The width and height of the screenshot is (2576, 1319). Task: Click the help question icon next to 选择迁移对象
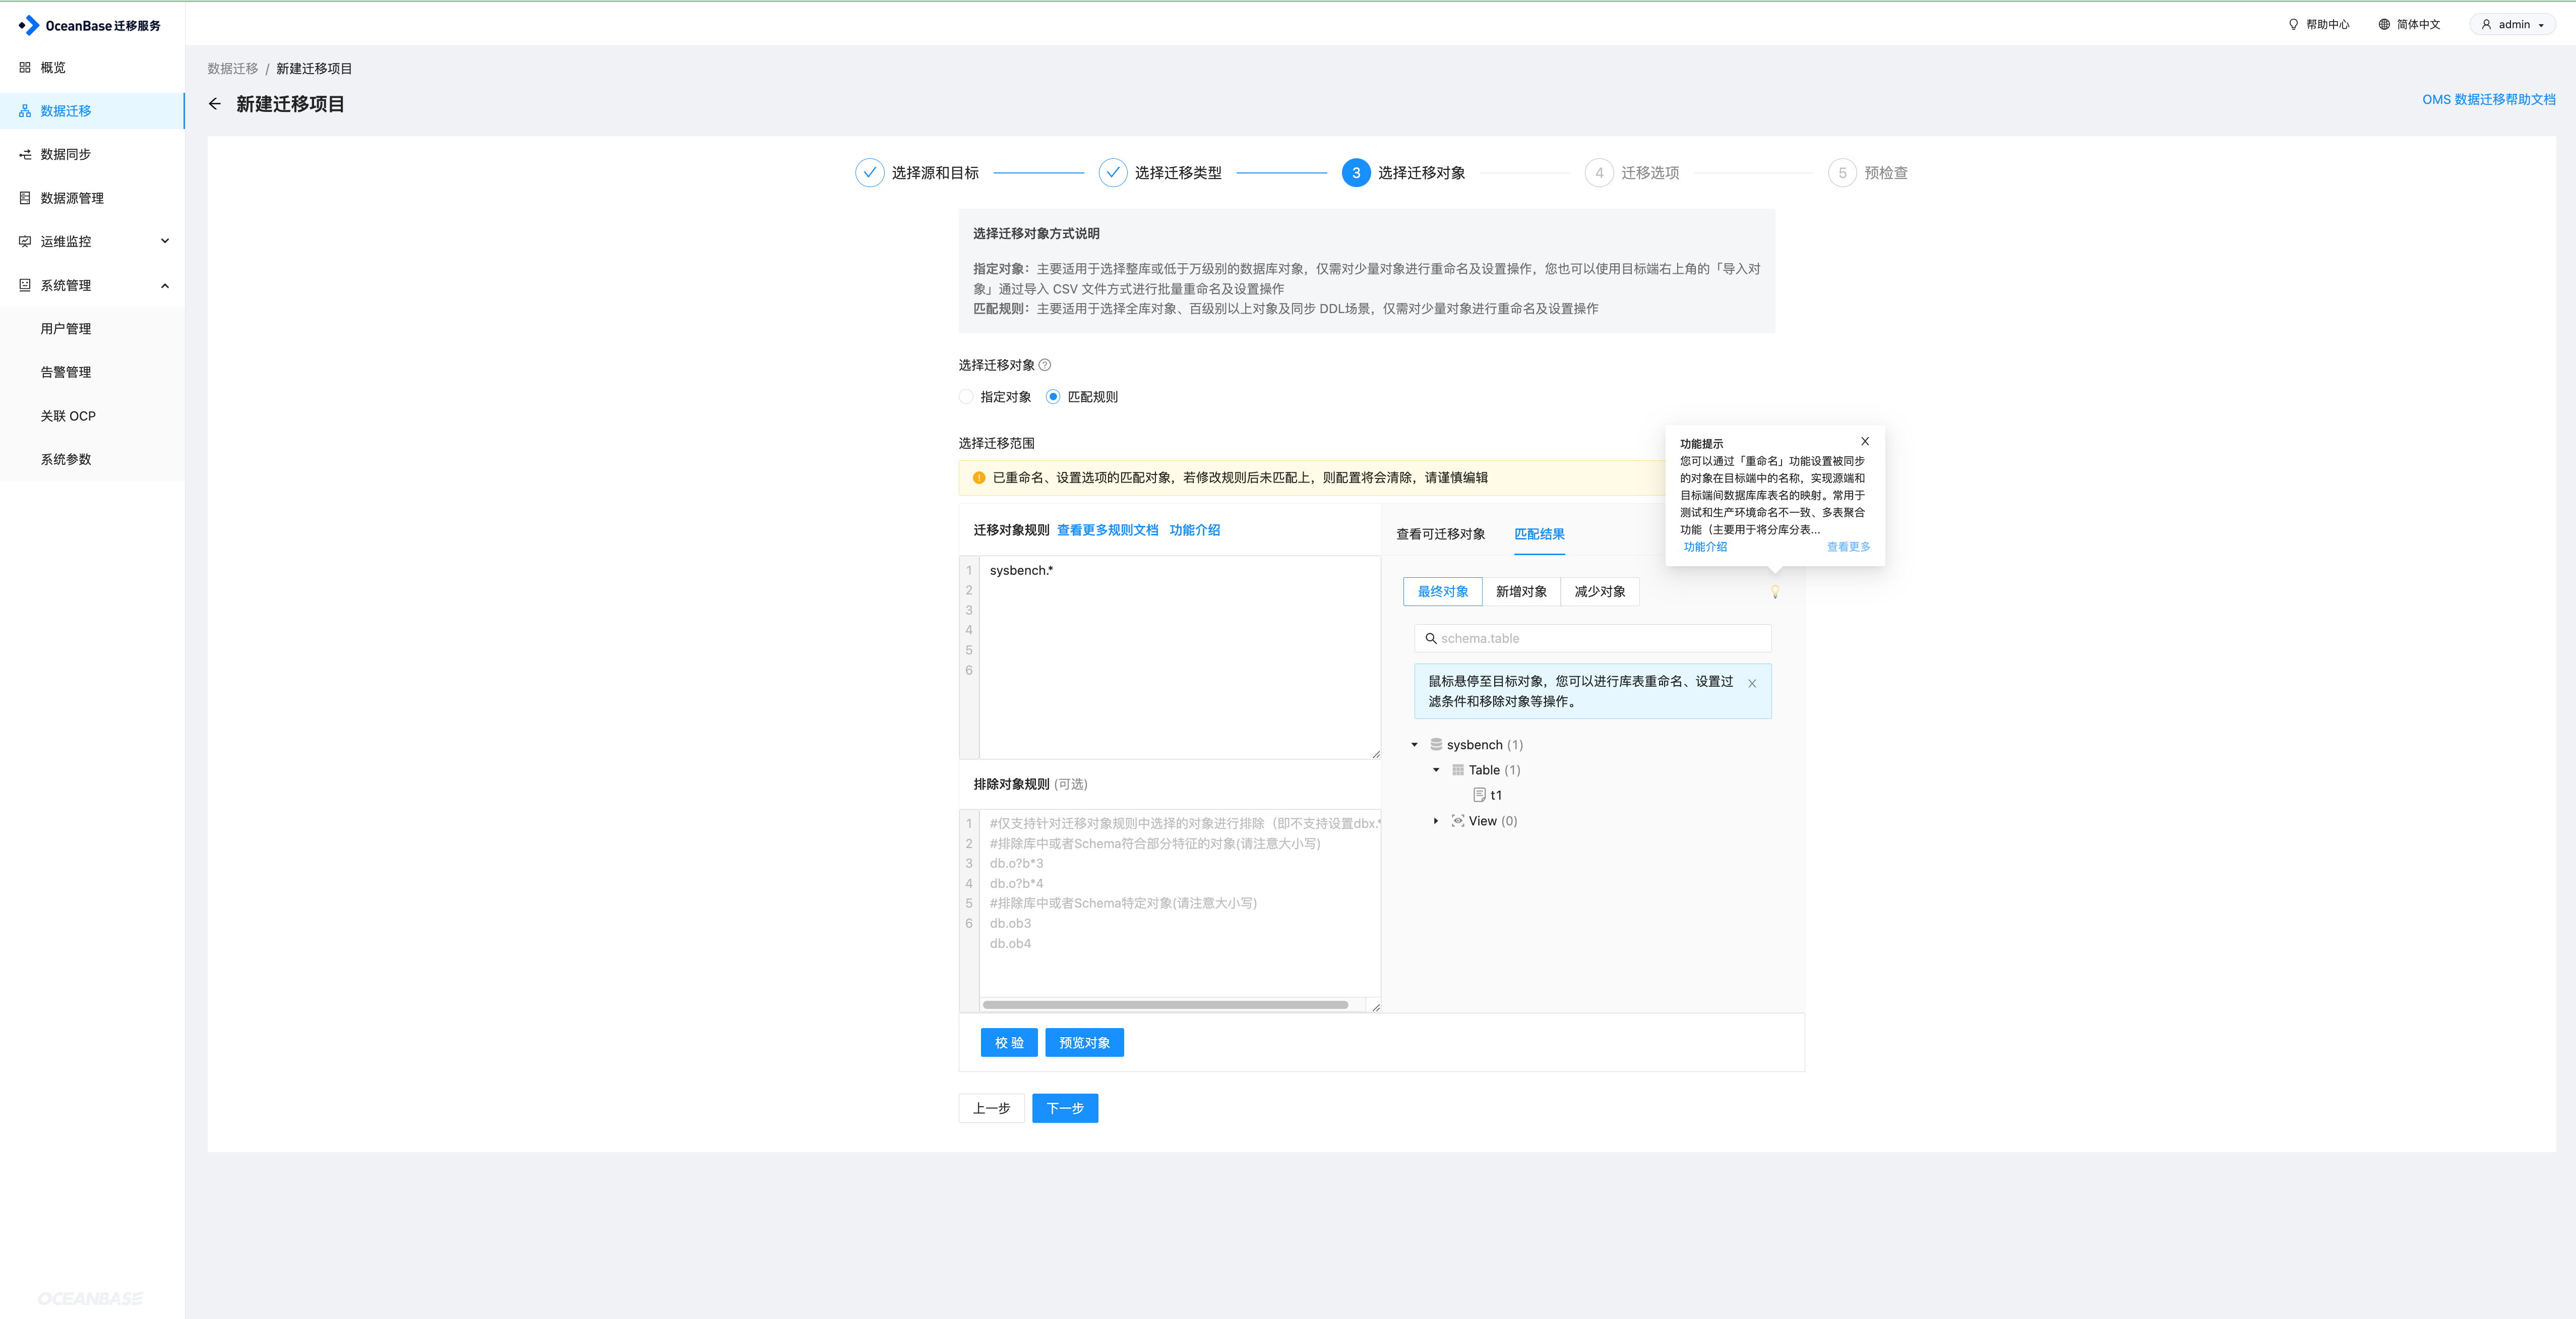coord(1045,365)
